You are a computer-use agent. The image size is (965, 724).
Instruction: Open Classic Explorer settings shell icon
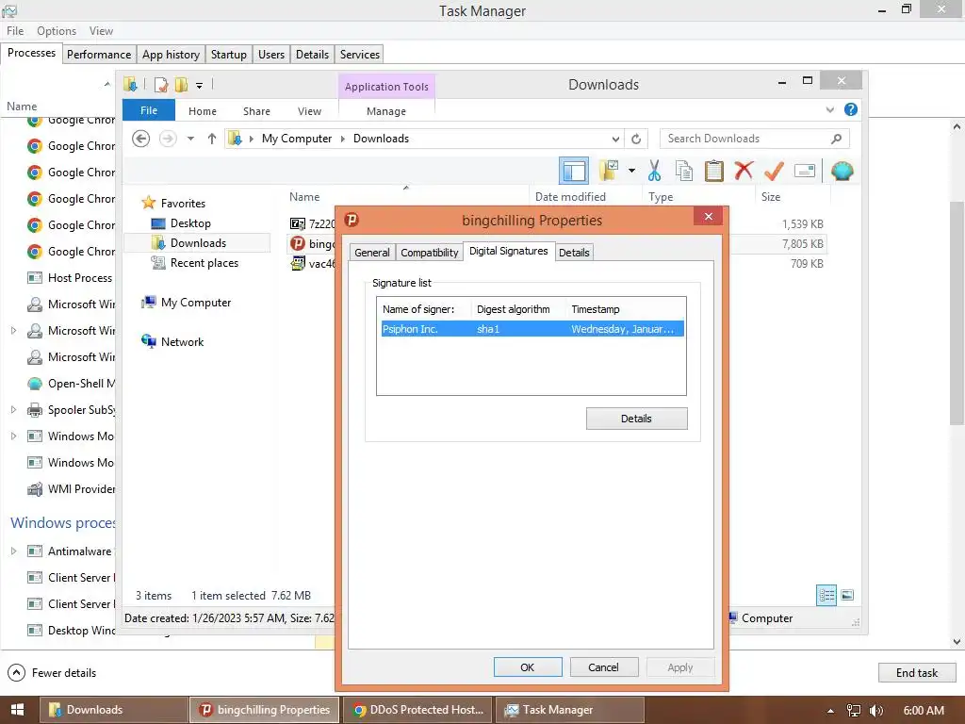pos(842,171)
